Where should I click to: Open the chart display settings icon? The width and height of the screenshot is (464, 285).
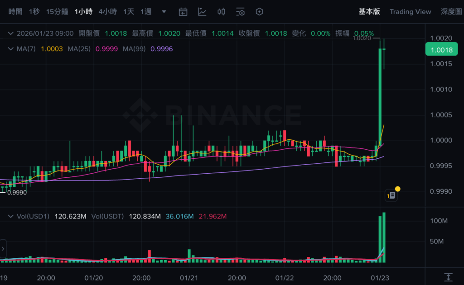(x=240, y=12)
